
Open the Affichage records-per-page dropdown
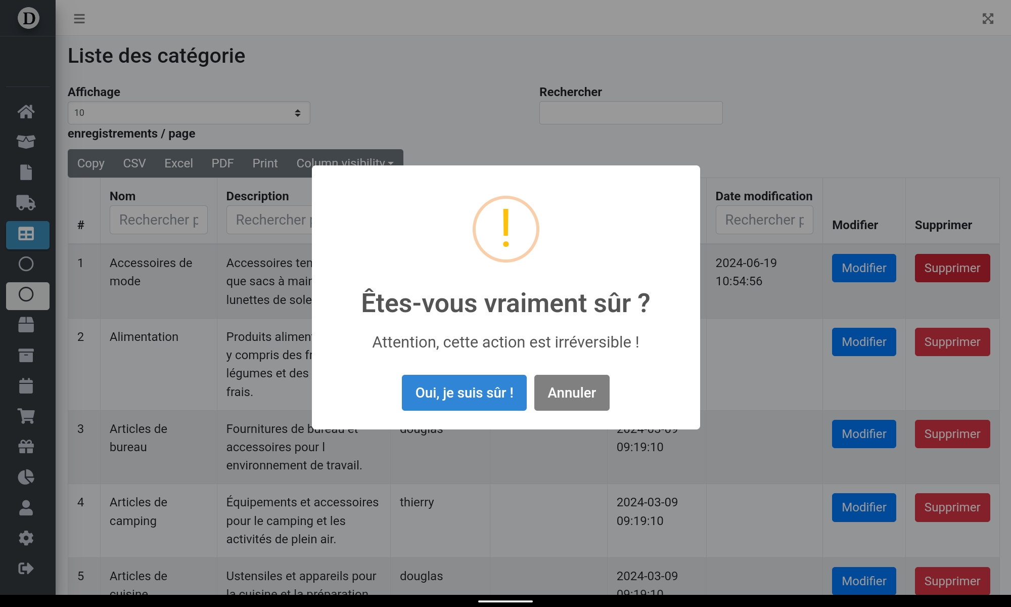pos(189,113)
